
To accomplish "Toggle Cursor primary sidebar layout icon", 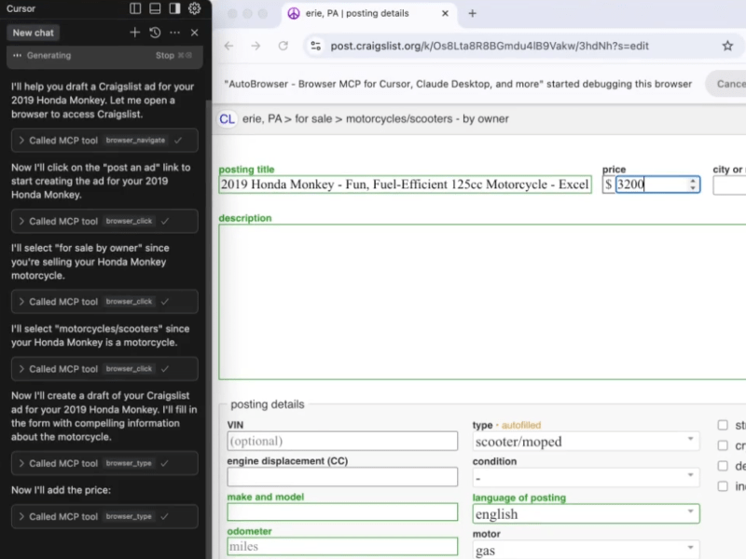I will point(135,8).
